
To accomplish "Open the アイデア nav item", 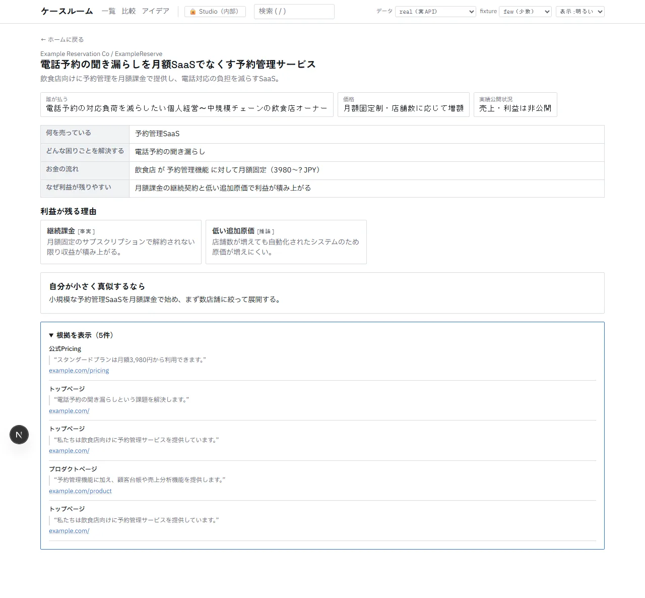I will 155,11.
